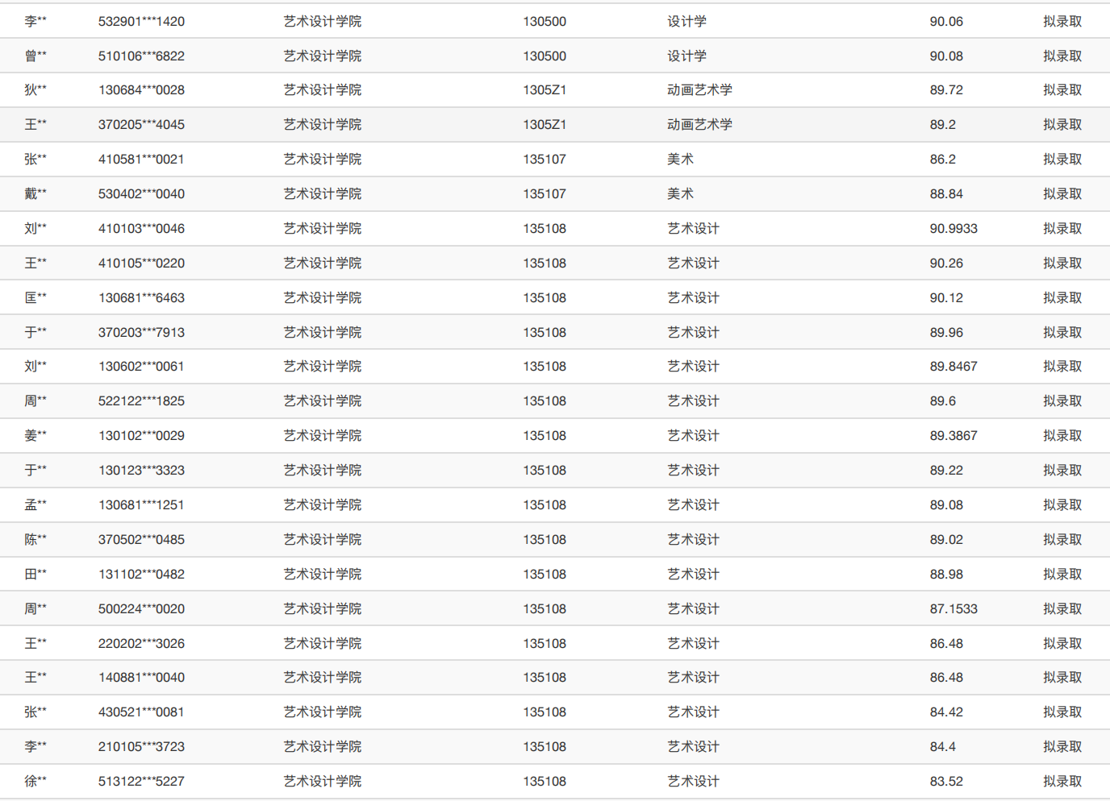
Task: Select the name 狄** in the table
Action: point(35,90)
